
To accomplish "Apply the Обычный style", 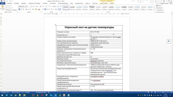I will pos(66,8).
